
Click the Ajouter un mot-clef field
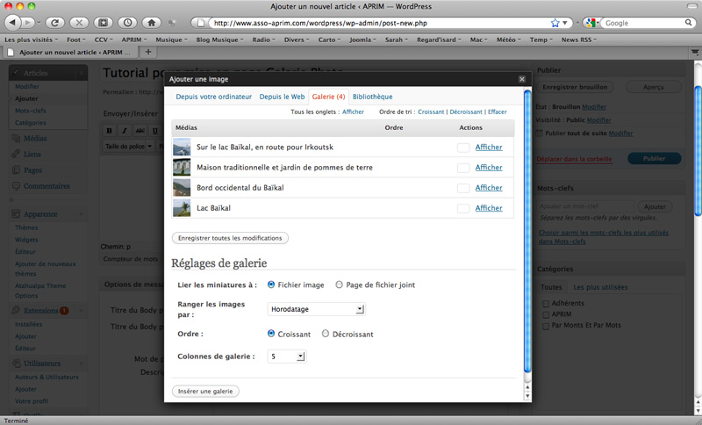[585, 206]
